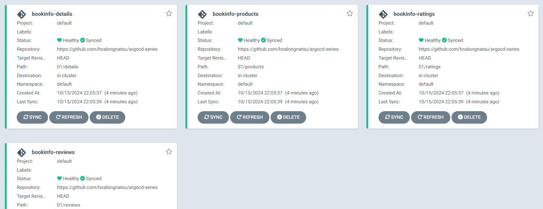
Task: Click the git icon beside bookinfo-reviews
Action: pyautogui.click(x=22, y=152)
